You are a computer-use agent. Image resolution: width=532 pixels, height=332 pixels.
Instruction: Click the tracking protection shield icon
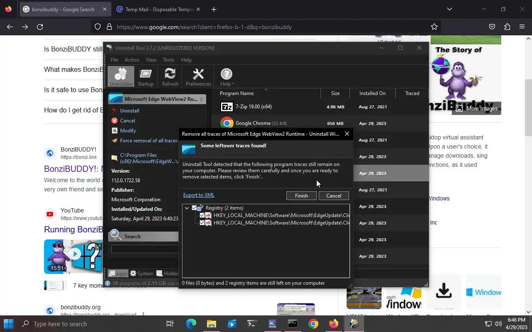click(x=98, y=27)
